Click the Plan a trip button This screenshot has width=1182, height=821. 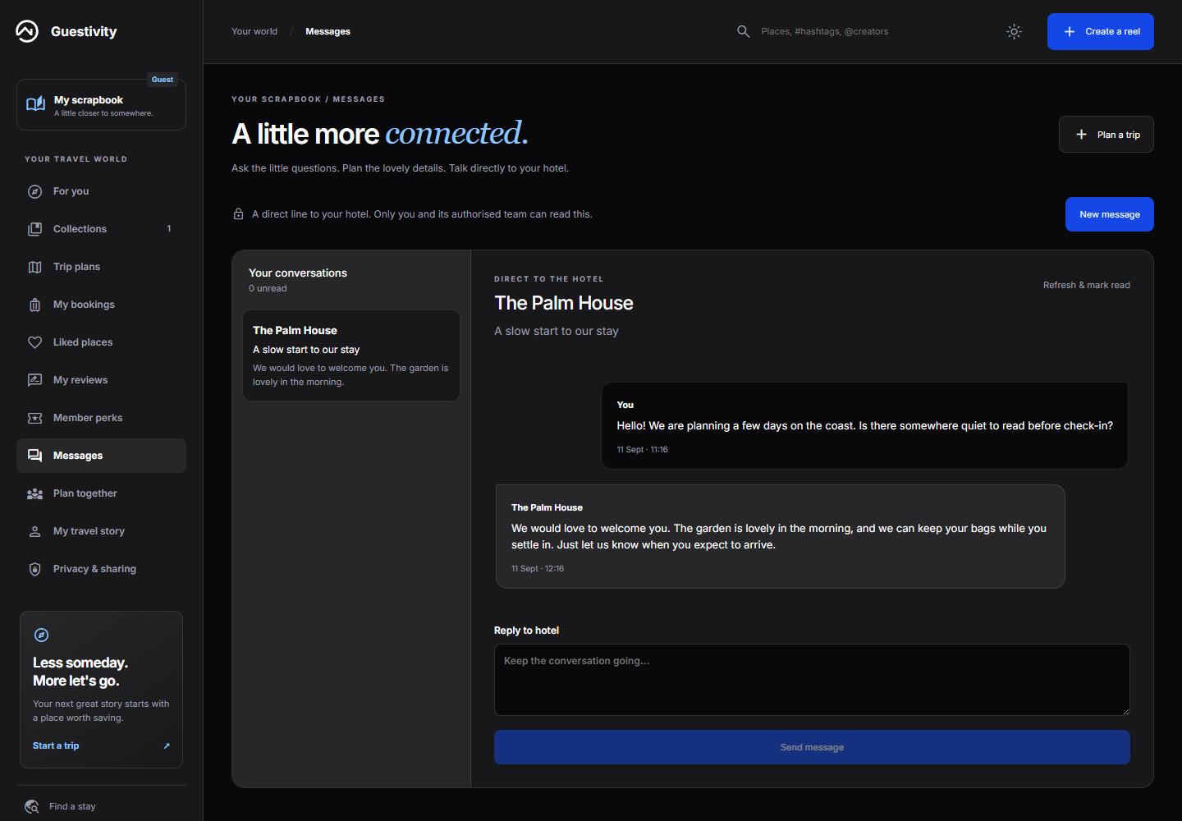pyautogui.click(x=1106, y=134)
